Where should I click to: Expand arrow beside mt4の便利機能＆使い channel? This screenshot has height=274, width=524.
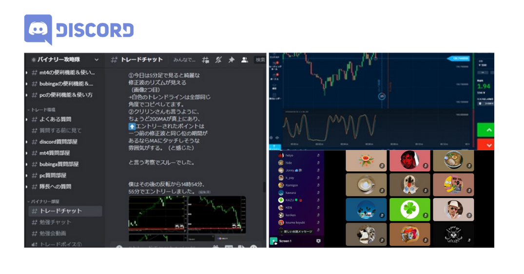pyautogui.click(x=27, y=73)
